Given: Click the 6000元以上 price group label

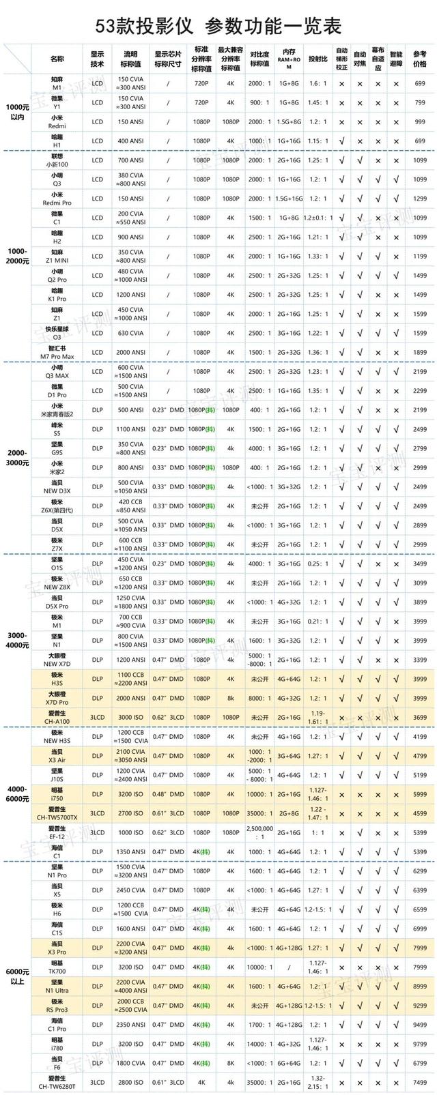Looking at the screenshot, I should [x=17, y=976].
